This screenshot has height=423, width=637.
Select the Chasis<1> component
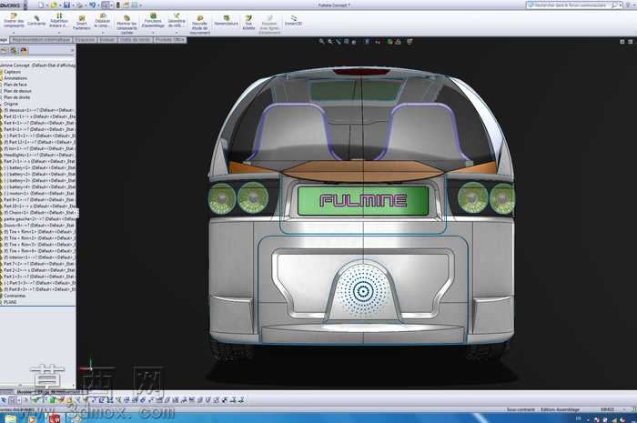pyautogui.click(x=38, y=213)
